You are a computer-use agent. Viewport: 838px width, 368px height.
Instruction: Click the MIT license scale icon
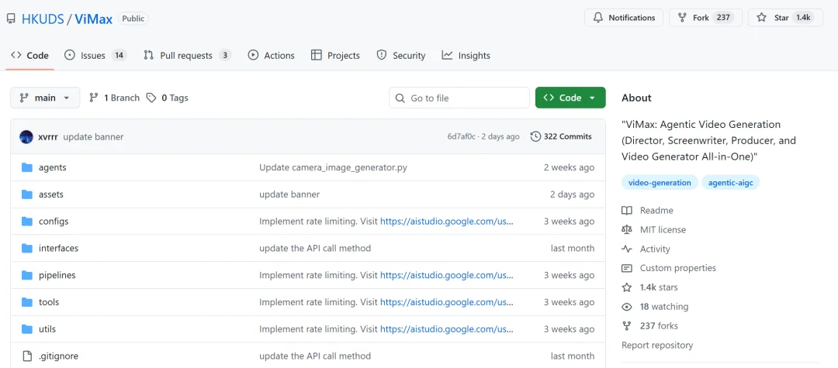coord(627,230)
